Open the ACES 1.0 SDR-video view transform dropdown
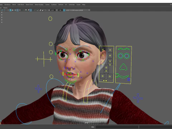 click(78, 10)
